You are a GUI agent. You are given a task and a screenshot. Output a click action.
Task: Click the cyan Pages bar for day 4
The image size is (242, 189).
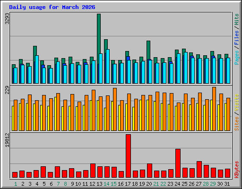coord(37,69)
